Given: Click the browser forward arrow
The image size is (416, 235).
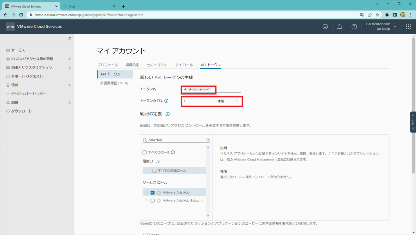Looking at the screenshot, I should (x=13, y=15).
